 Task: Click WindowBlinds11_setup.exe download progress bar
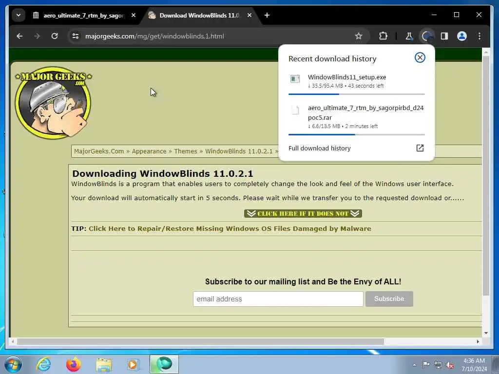(356, 94)
